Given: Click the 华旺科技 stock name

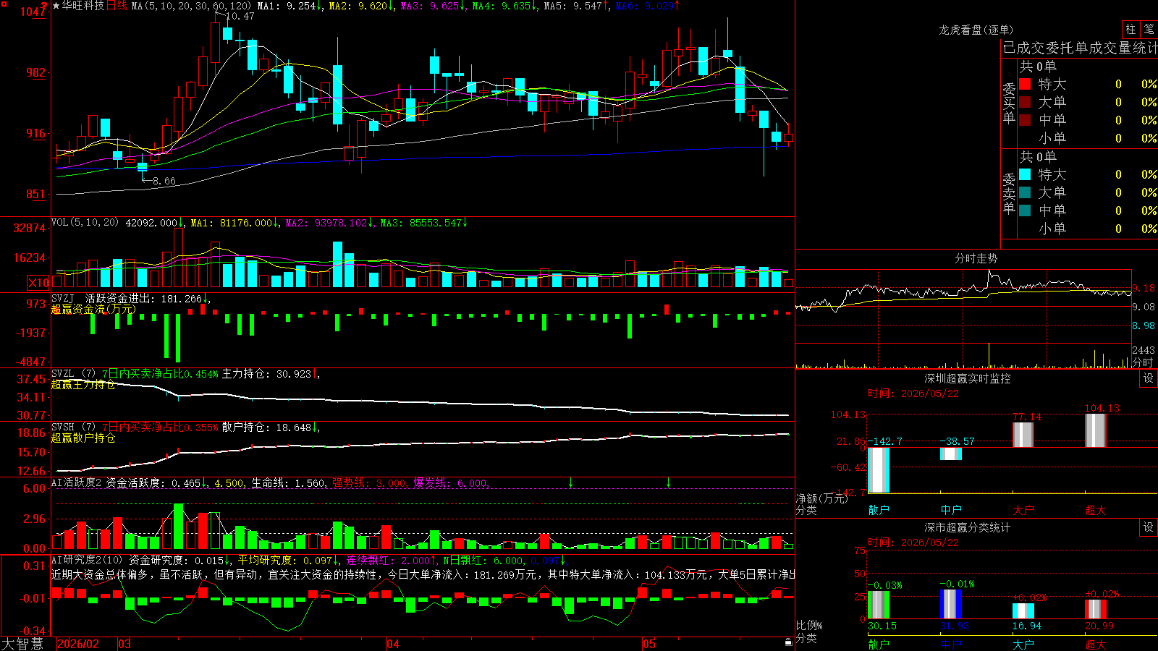Looking at the screenshot, I should [x=83, y=6].
